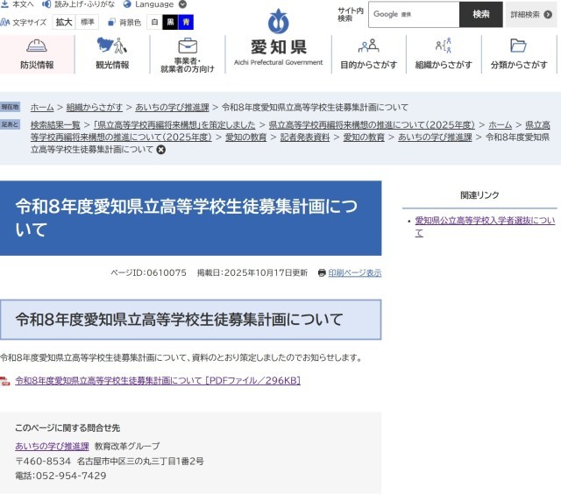Open the 防災情報 disaster info menu
Screen dimensions: 561x501
point(37,54)
